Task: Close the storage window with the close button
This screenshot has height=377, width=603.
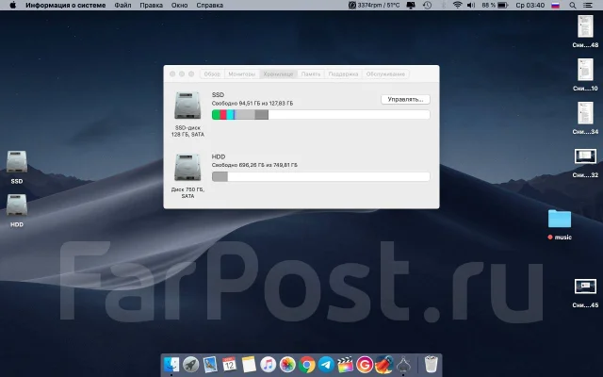Action: coord(172,74)
